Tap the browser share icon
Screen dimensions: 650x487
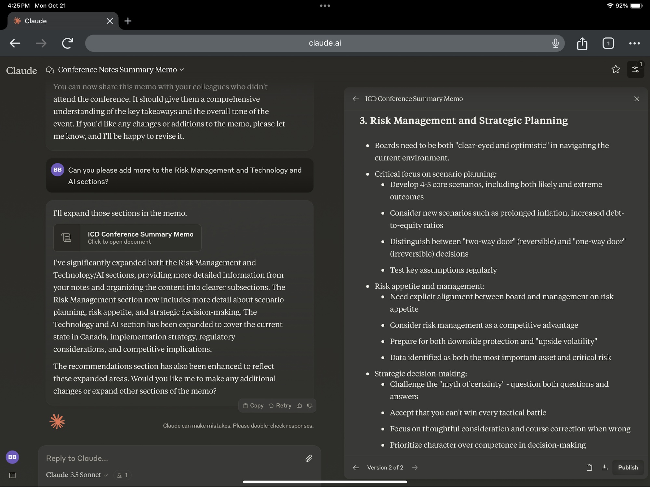tap(582, 43)
